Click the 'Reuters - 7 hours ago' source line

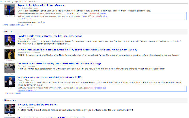tap(26, 80)
